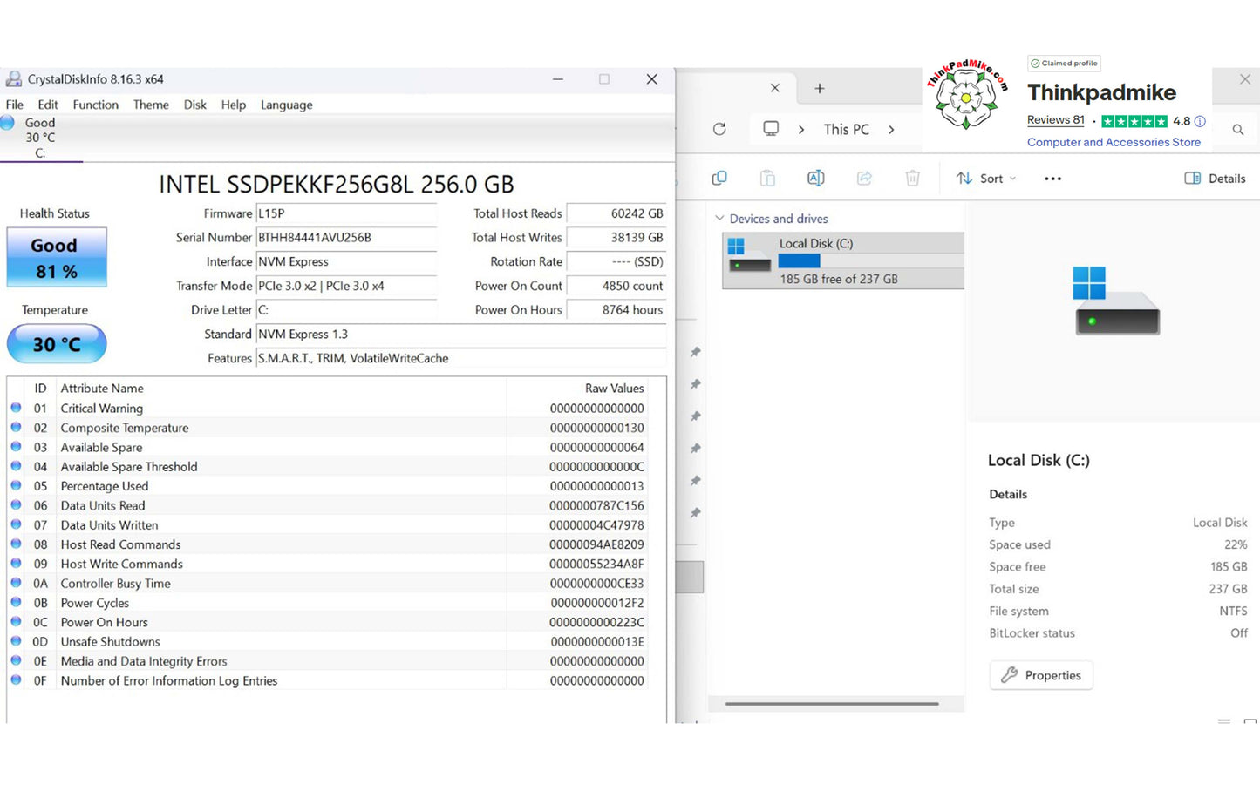Screen dimensions: 1260x791
Task: Collapse the Devices and drives group
Action: click(719, 219)
